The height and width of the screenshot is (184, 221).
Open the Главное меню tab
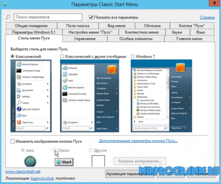pos(189,39)
